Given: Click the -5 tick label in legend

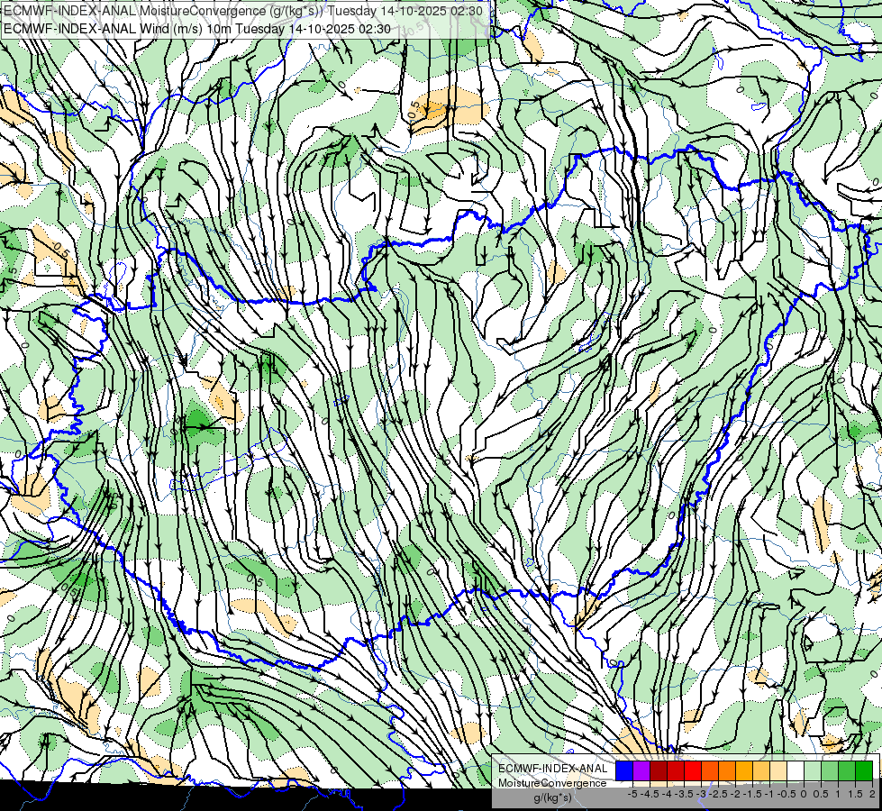Looking at the screenshot, I should click(632, 794).
